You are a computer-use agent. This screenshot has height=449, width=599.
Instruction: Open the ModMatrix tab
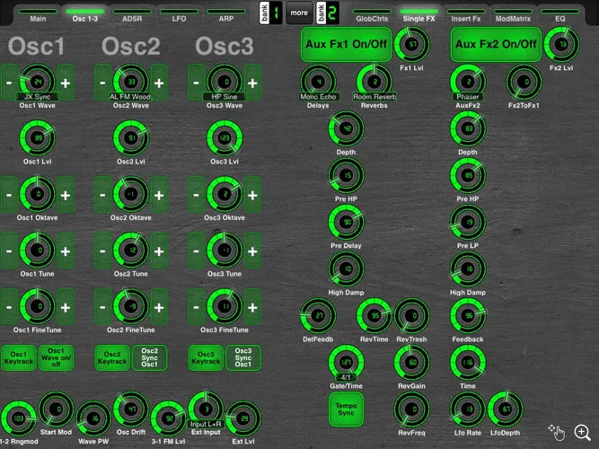point(513,15)
